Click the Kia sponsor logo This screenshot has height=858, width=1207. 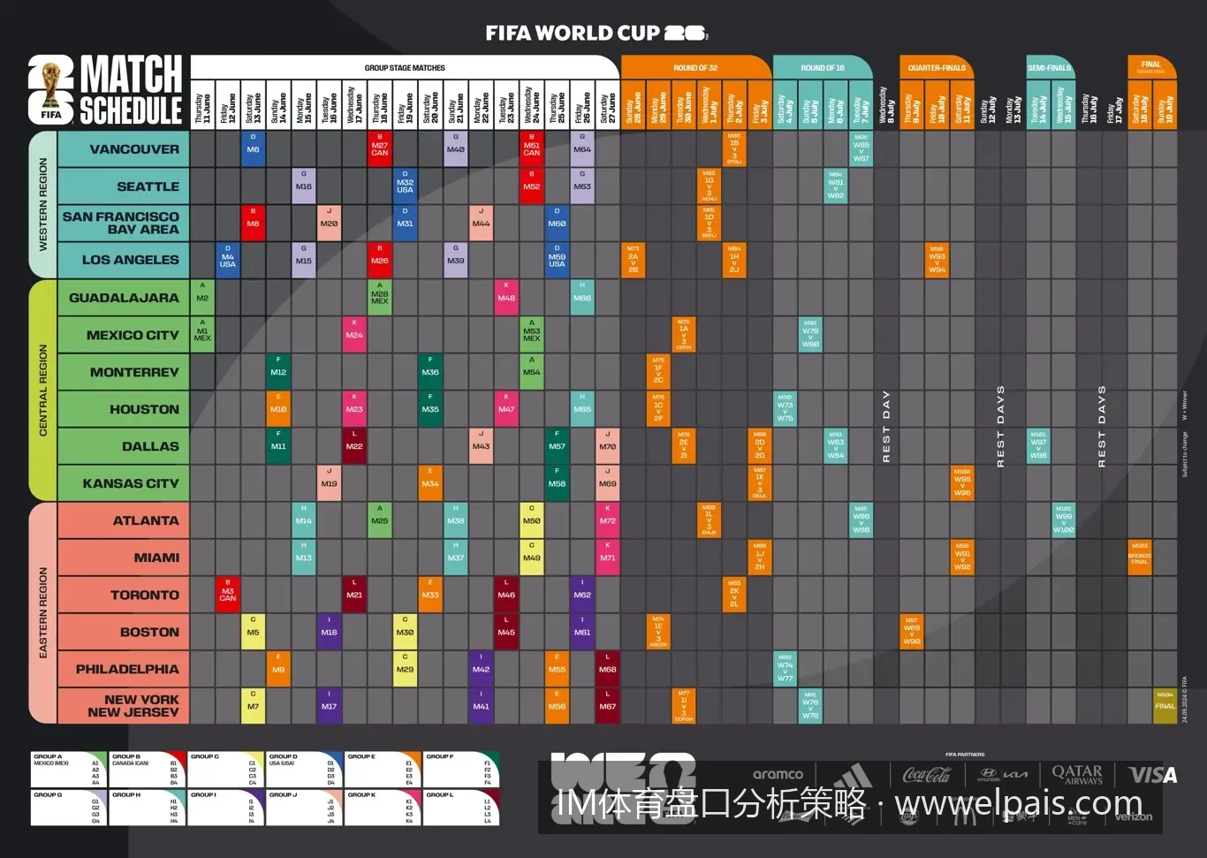click(1016, 774)
